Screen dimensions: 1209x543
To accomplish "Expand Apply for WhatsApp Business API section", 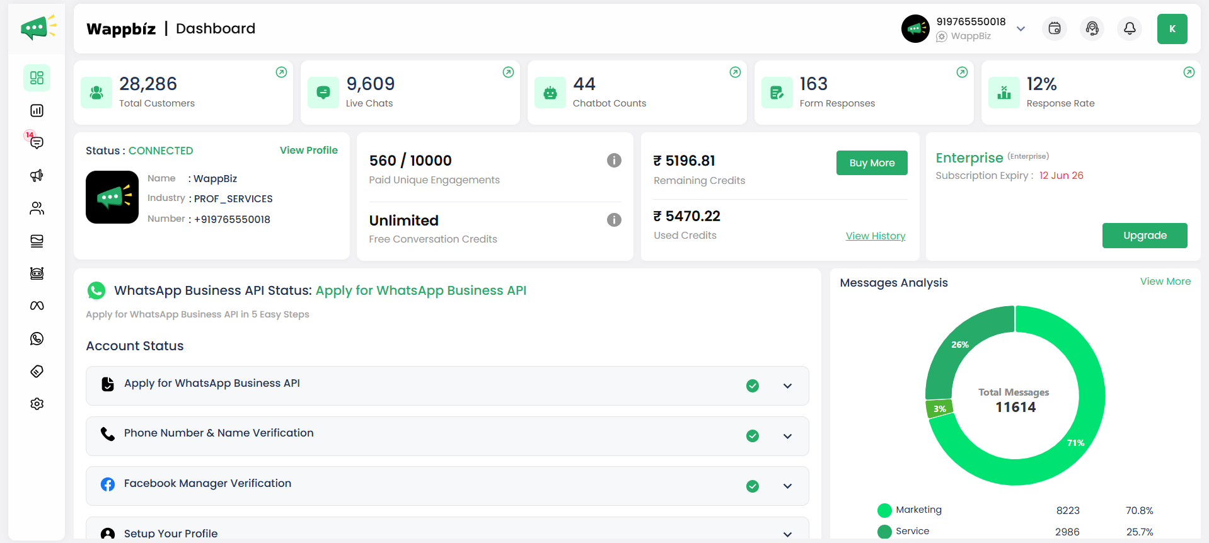I will 787,386.
